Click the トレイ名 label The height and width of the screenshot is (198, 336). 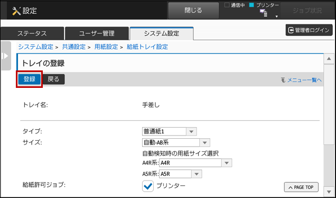pos(35,105)
